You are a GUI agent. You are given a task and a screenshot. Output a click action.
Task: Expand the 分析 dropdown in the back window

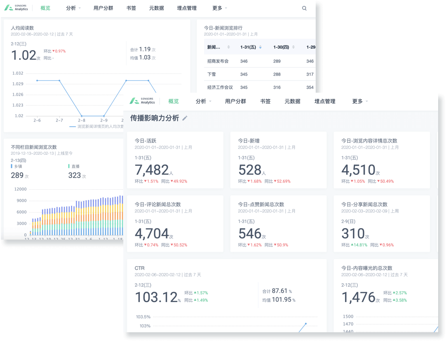coord(73,8)
